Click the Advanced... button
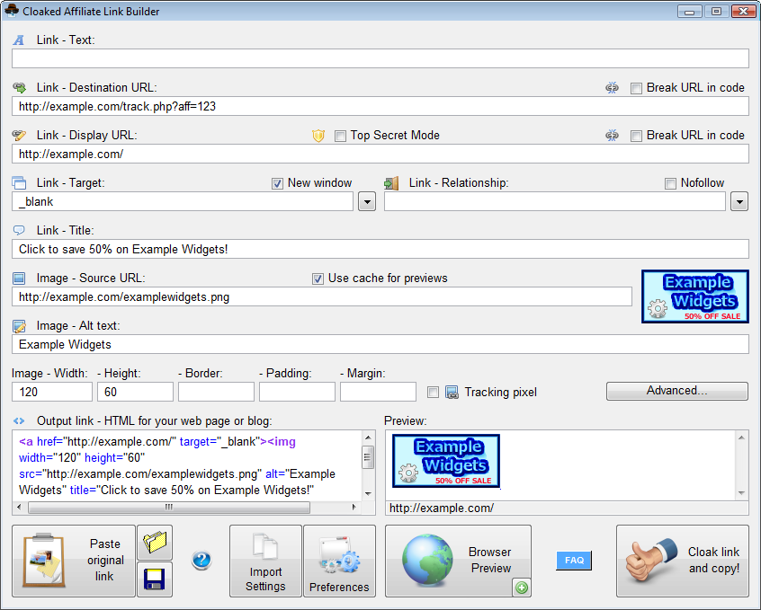The image size is (761, 610). tap(676, 391)
